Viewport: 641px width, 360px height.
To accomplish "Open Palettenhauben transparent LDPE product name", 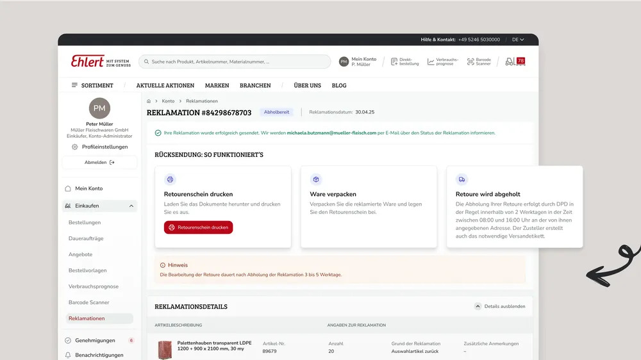I will tap(214, 346).
